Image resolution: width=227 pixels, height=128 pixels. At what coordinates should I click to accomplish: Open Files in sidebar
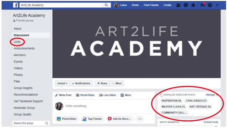17,81
